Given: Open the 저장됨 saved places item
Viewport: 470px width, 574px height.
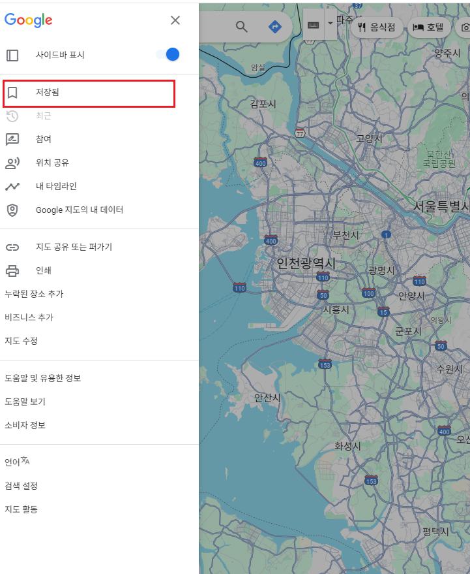Looking at the screenshot, I should pyautogui.click(x=89, y=94).
